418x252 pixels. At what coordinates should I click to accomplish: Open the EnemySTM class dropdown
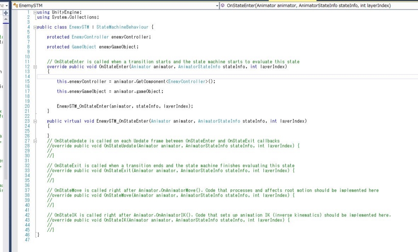pyautogui.click(x=116, y=5)
